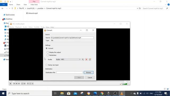The width and height of the screenshot is (170, 96).
Task: Open the VLC Audio menu
Action: pos(25,27)
